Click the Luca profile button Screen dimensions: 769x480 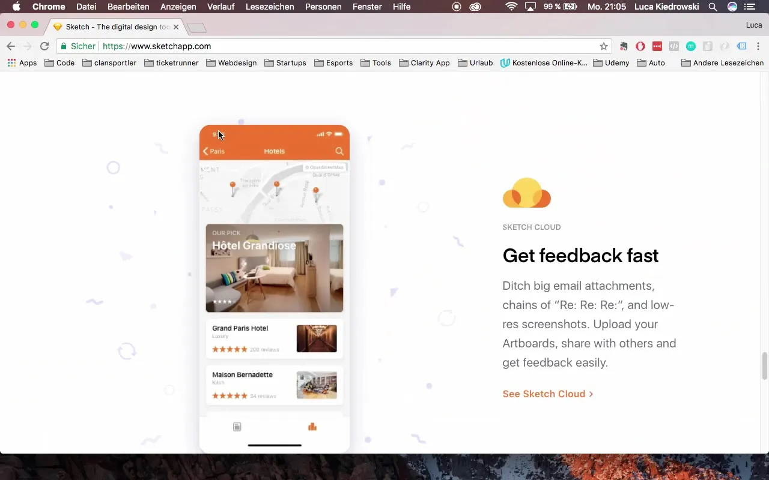pos(754,25)
